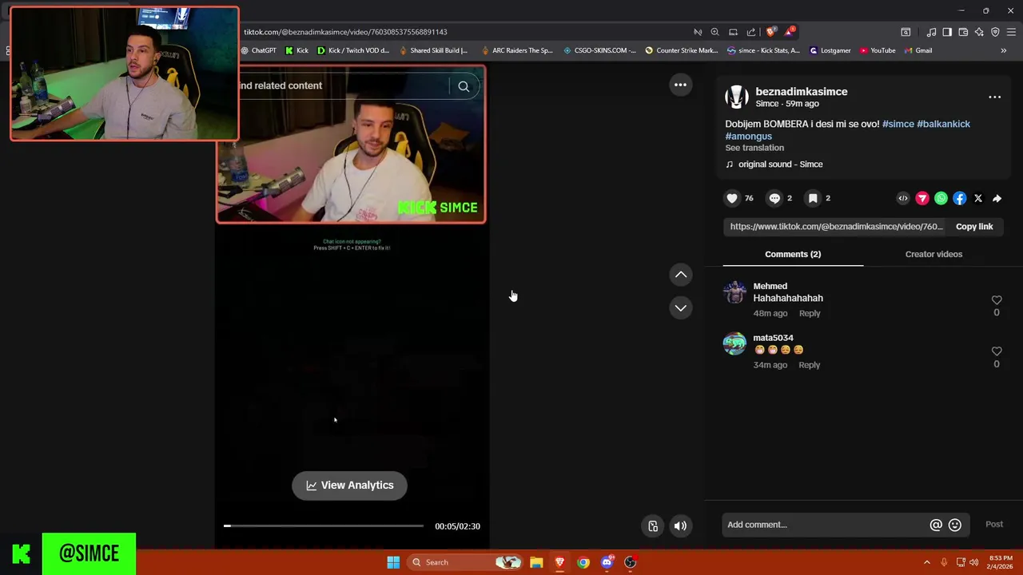This screenshot has width=1023, height=575.
Task: Open the Lostgamer bookmark
Action: tap(830, 50)
